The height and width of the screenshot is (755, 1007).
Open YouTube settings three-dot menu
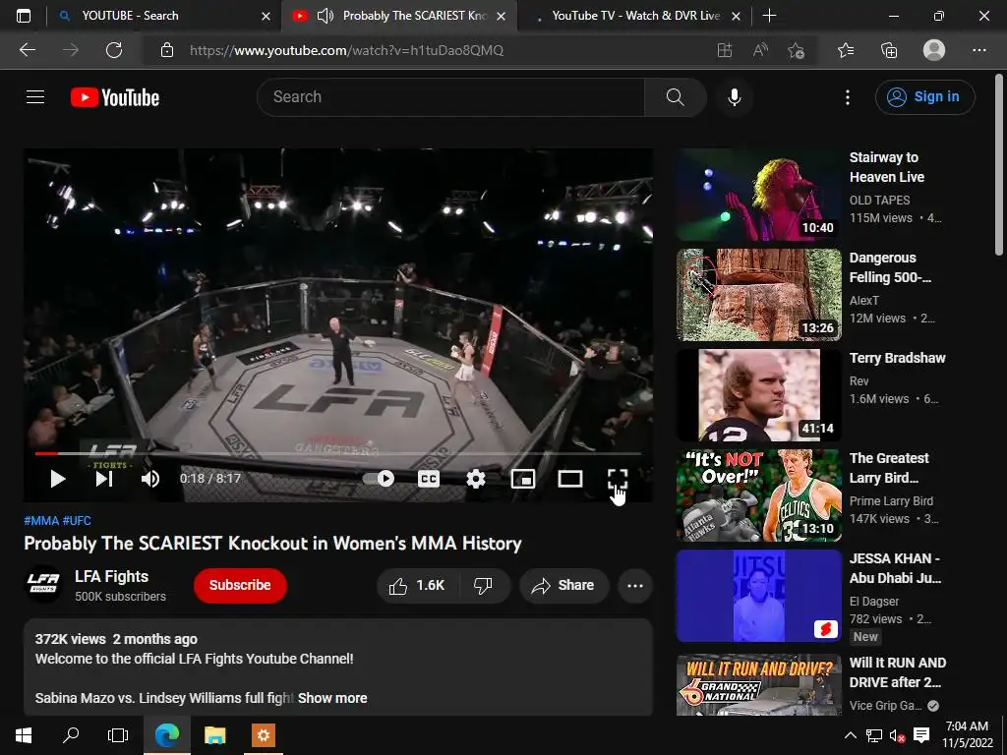[x=848, y=97]
